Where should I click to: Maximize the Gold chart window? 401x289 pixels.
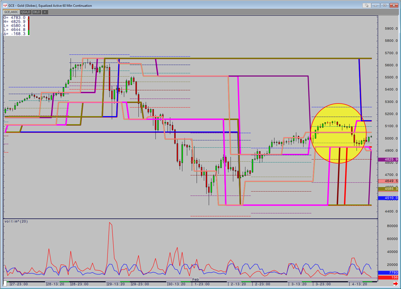click(385, 5)
